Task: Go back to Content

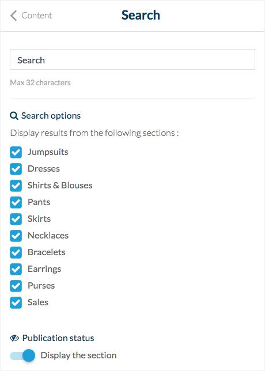Action: pos(31,16)
